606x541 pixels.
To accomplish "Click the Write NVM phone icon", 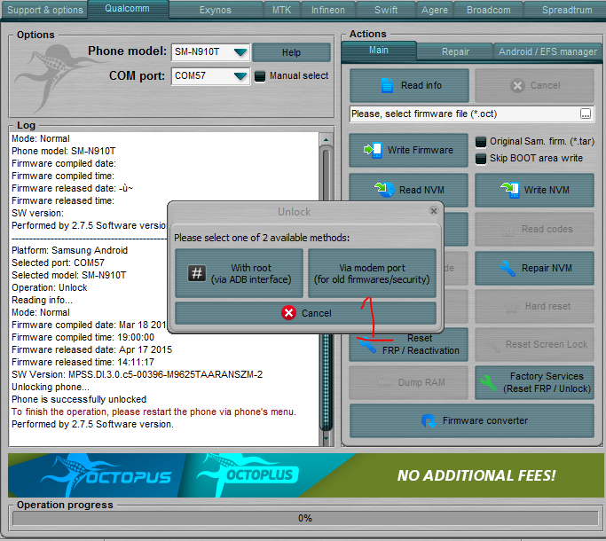I will pyautogui.click(x=510, y=190).
